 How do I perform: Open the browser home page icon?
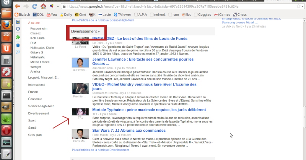[43, 6]
